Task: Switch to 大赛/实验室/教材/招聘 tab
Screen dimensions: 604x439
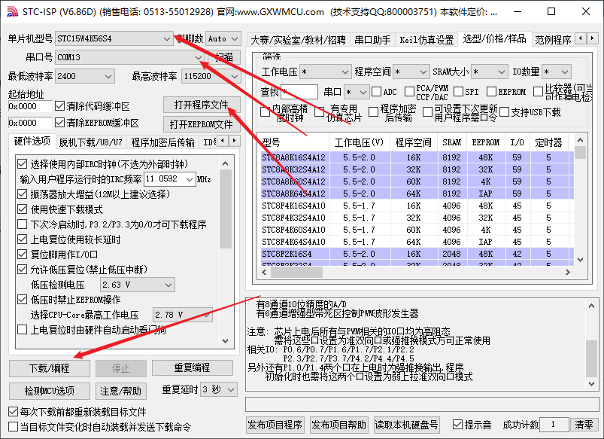Action: (298, 39)
